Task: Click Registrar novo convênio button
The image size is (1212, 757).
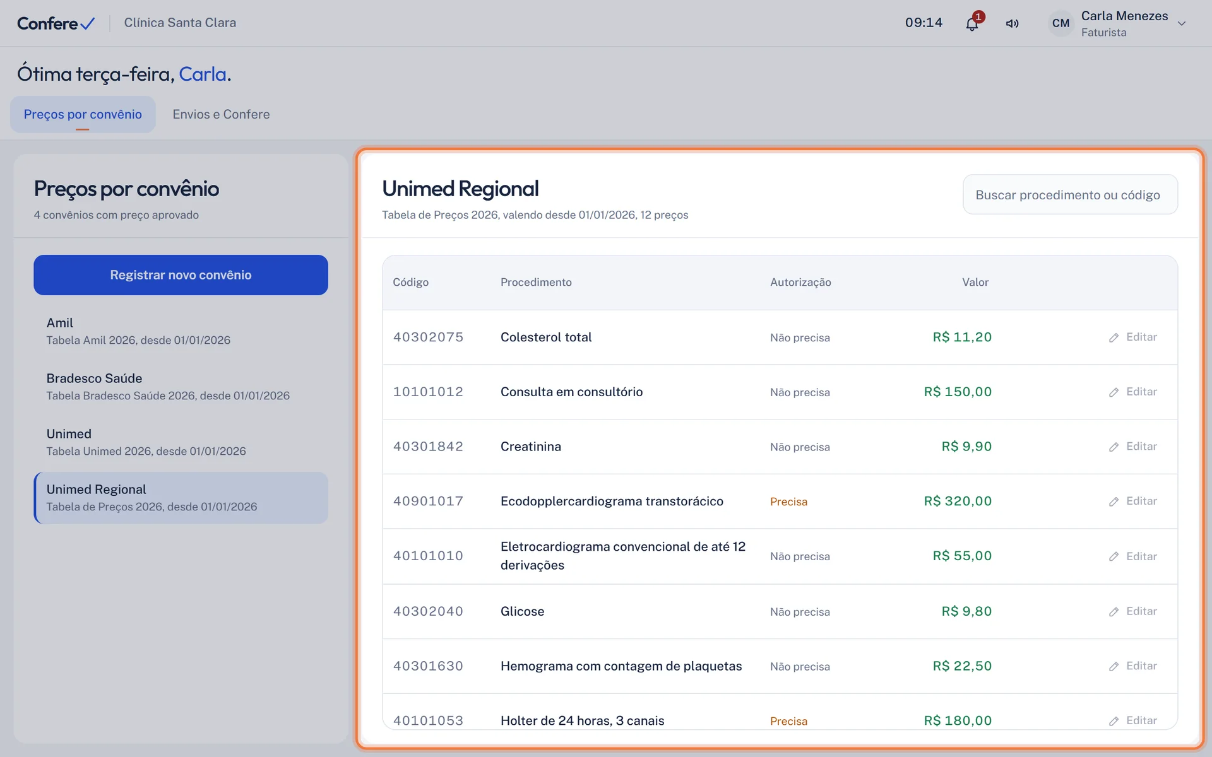Action: [181, 275]
